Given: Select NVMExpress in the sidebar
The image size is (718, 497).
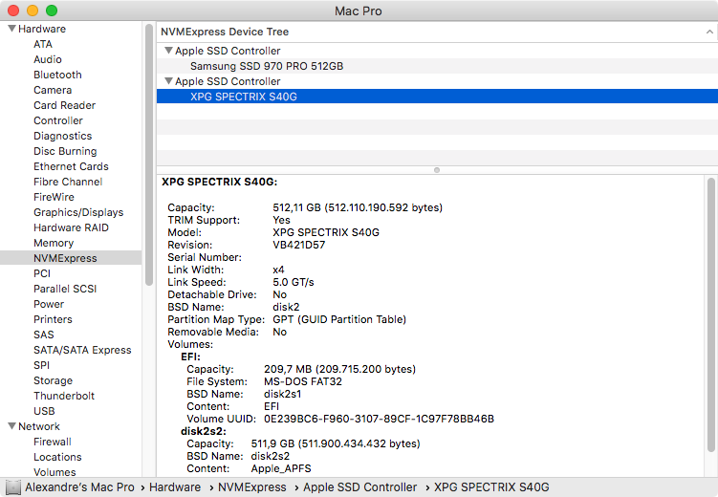Looking at the screenshot, I should point(71,258).
